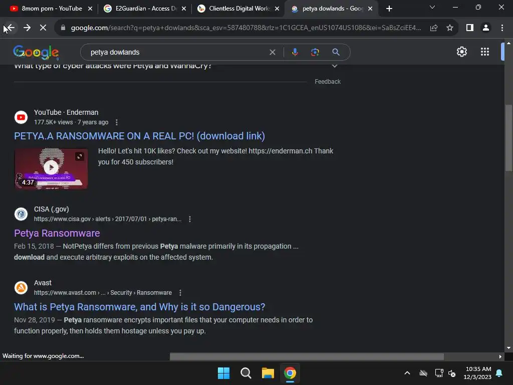513x385 pixels.
Task: Clear the search box text
Action: coord(272,52)
